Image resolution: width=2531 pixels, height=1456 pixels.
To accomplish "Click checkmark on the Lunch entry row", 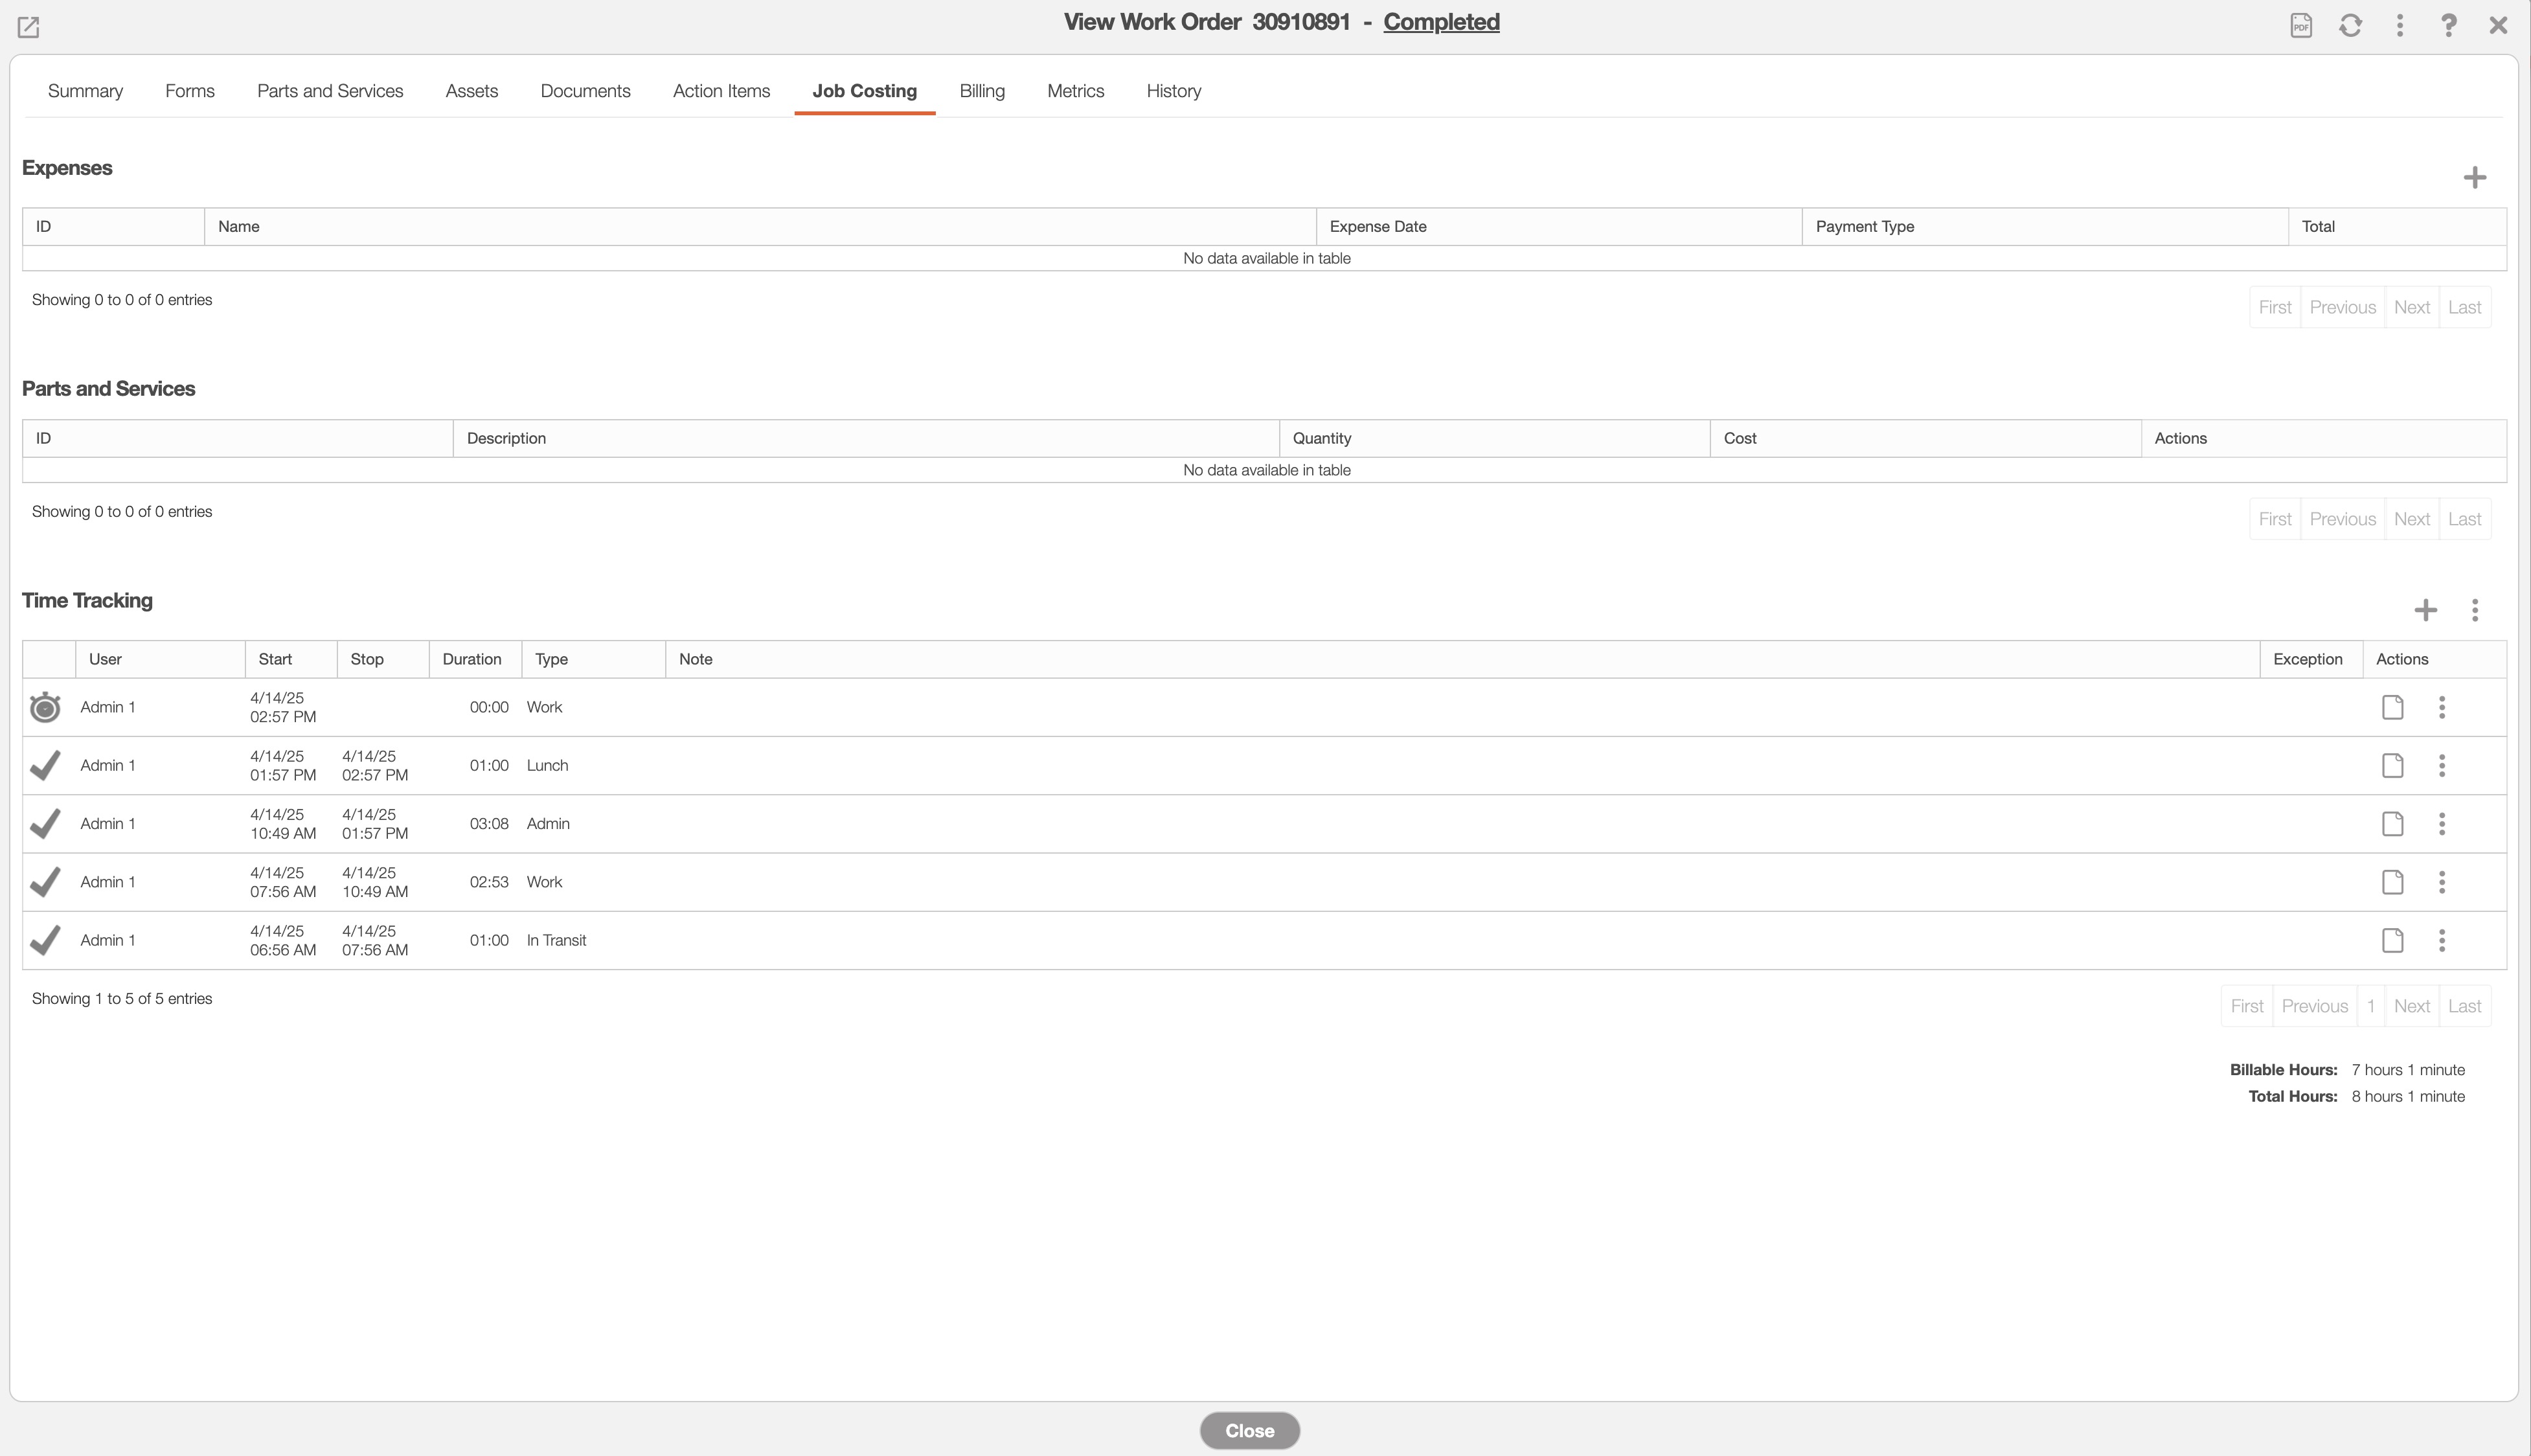I will [x=45, y=766].
